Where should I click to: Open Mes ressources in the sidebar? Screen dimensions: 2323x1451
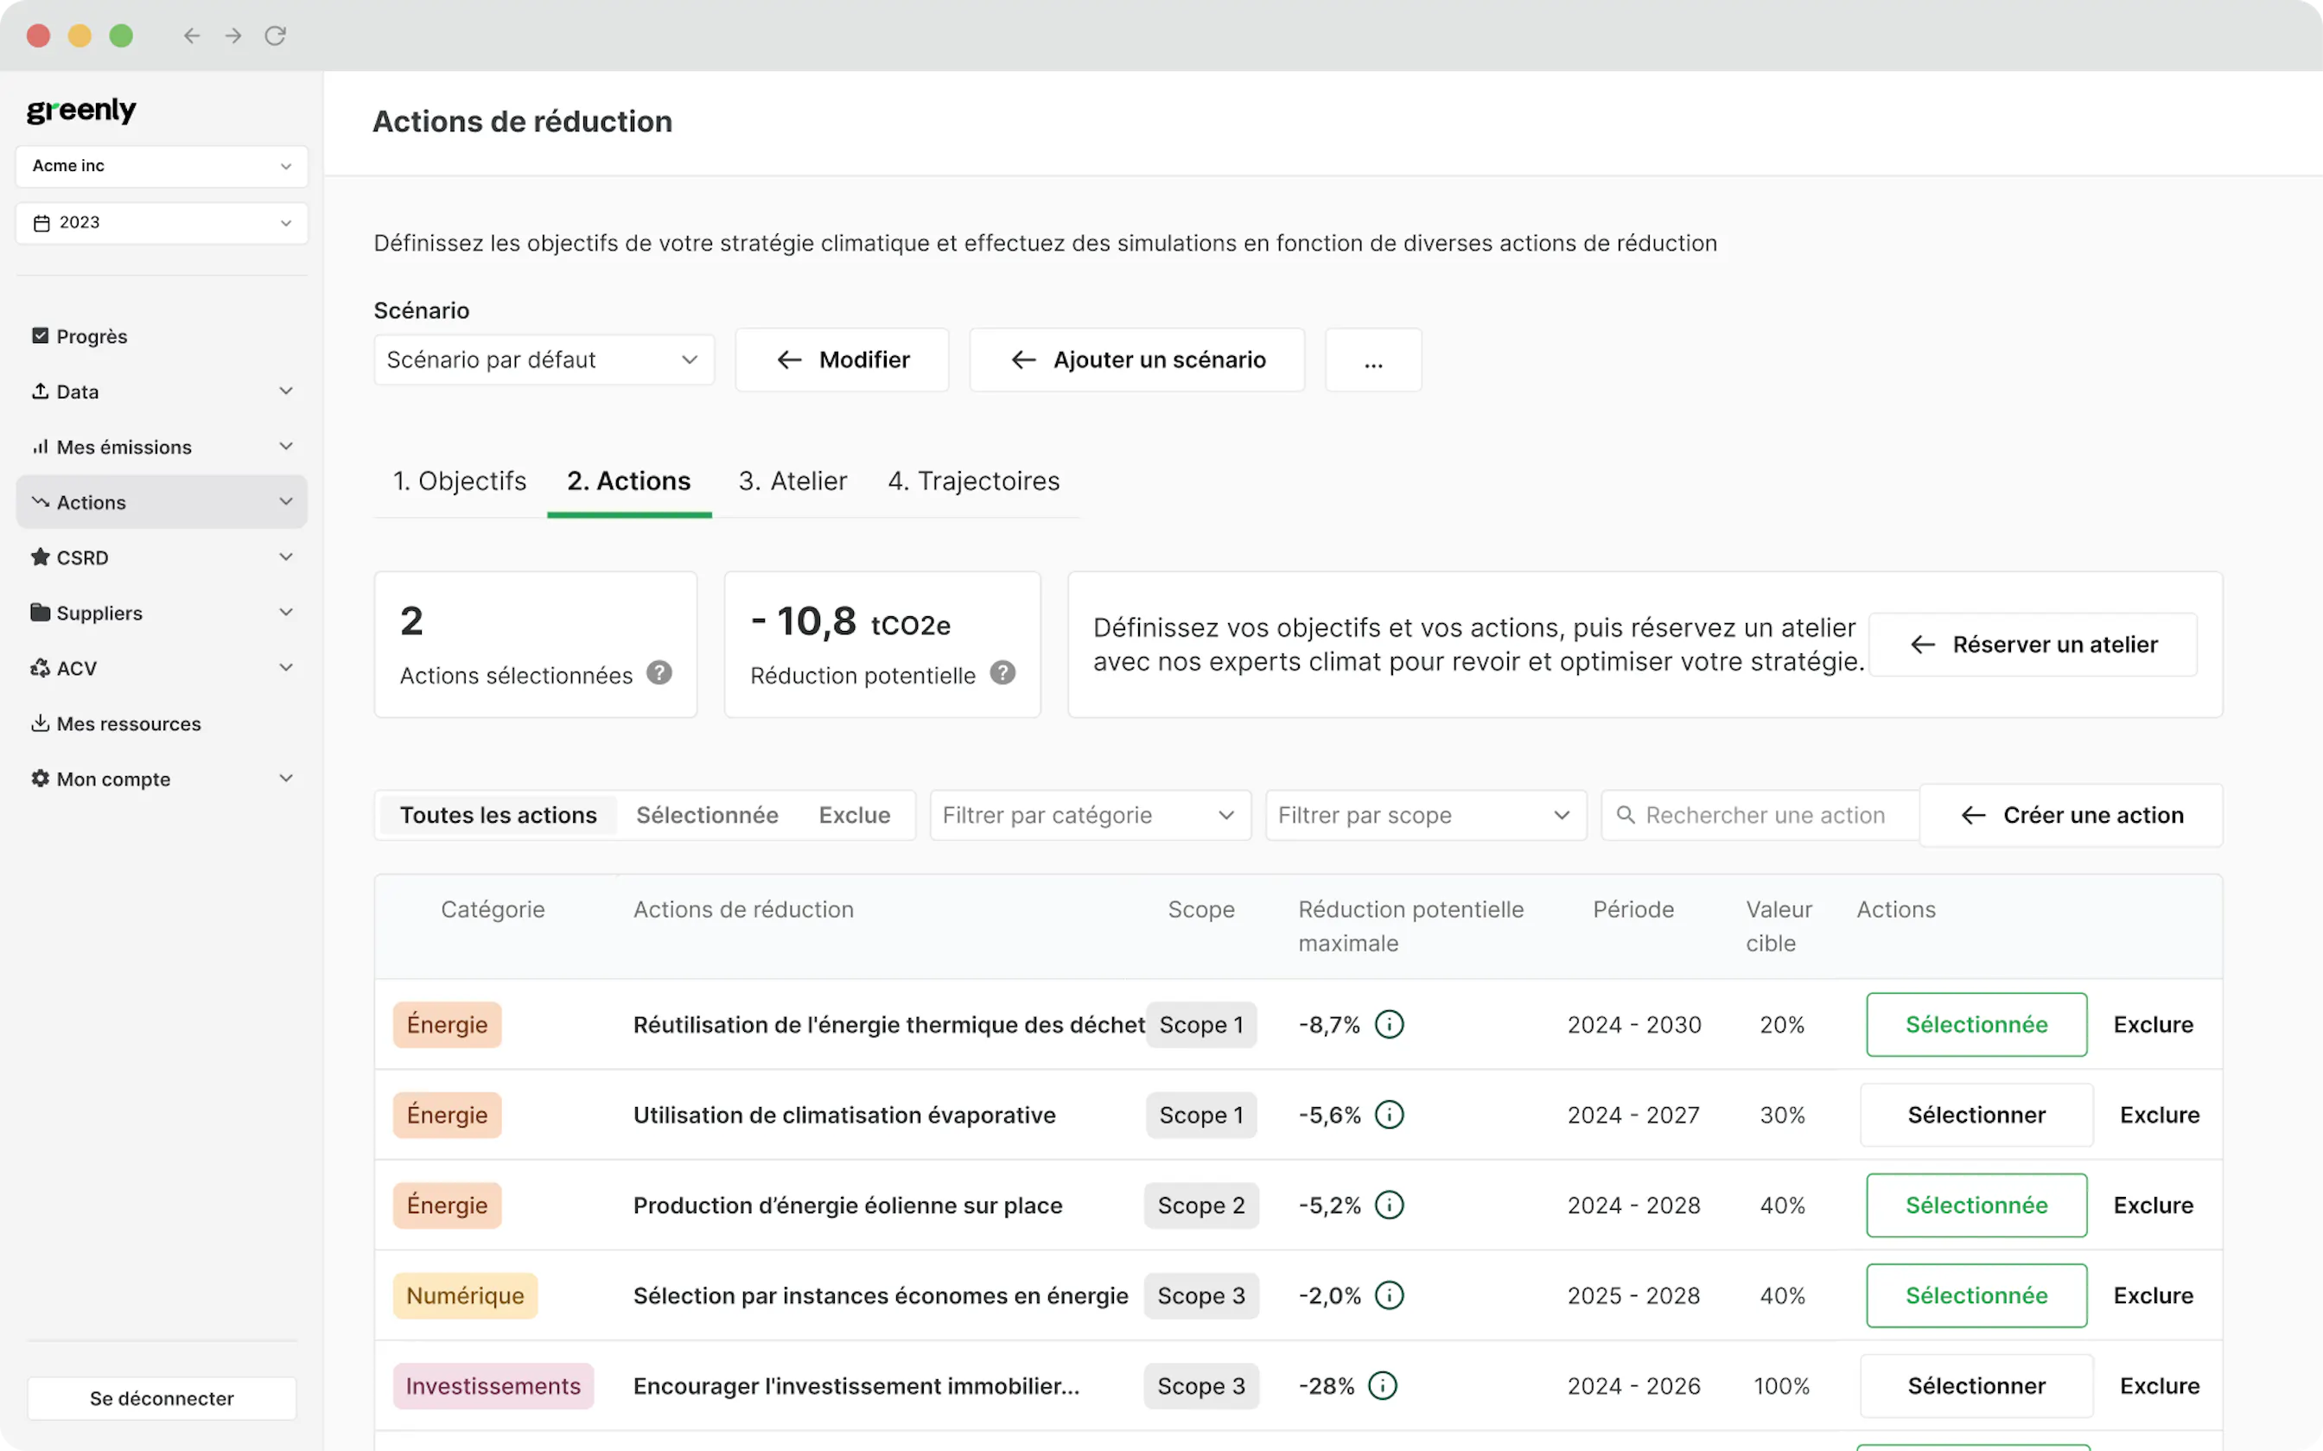click(x=162, y=723)
